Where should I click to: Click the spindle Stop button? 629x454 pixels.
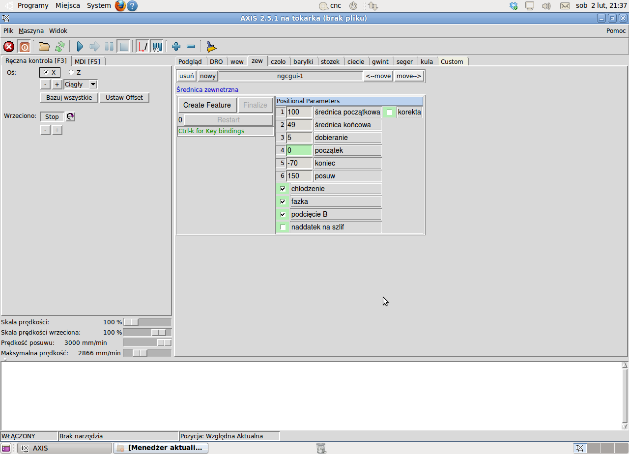click(52, 116)
